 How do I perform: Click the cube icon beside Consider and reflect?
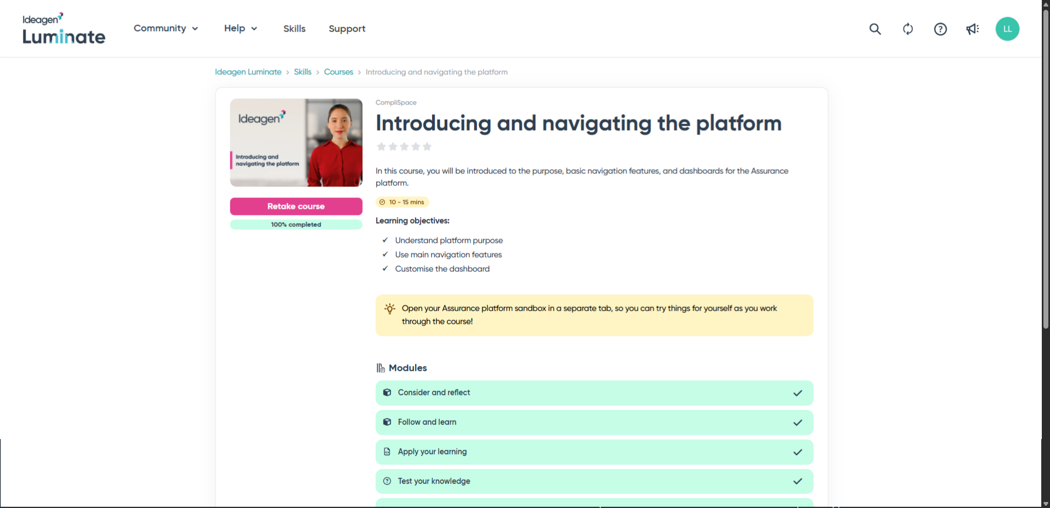click(x=387, y=393)
